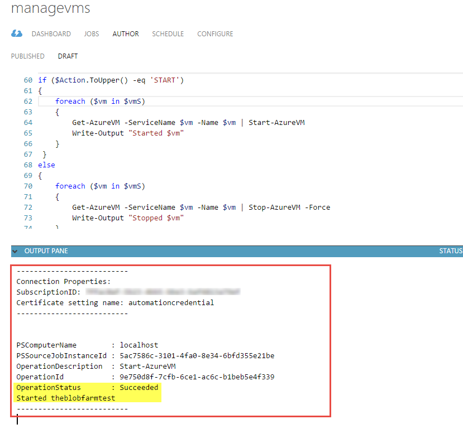This screenshot has width=463, height=429.
Task: Click the OUTPUT PANE header label
Action: click(46, 251)
